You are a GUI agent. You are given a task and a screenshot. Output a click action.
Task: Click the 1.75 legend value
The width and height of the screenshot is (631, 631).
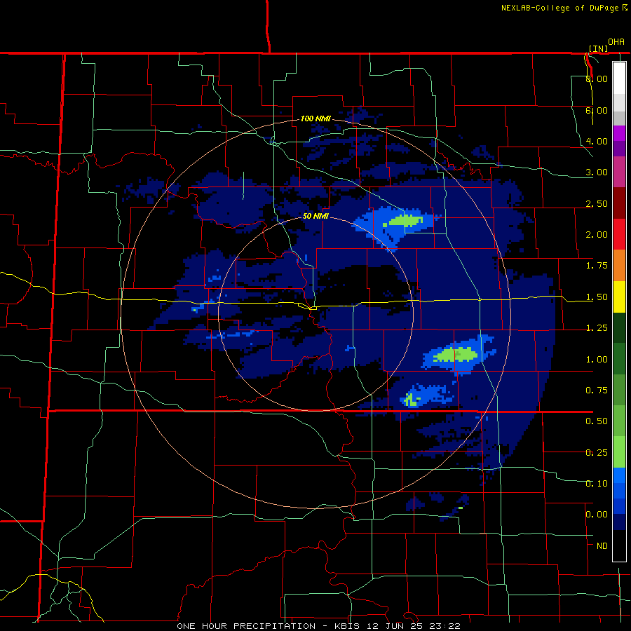coord(597,266)
